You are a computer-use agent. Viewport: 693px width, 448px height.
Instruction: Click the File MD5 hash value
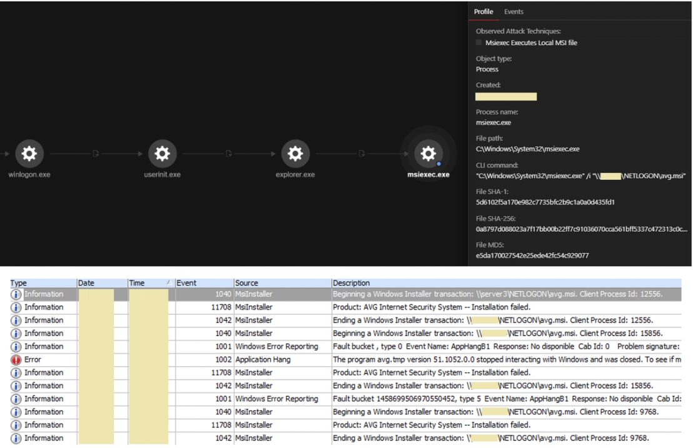(532, 256)
